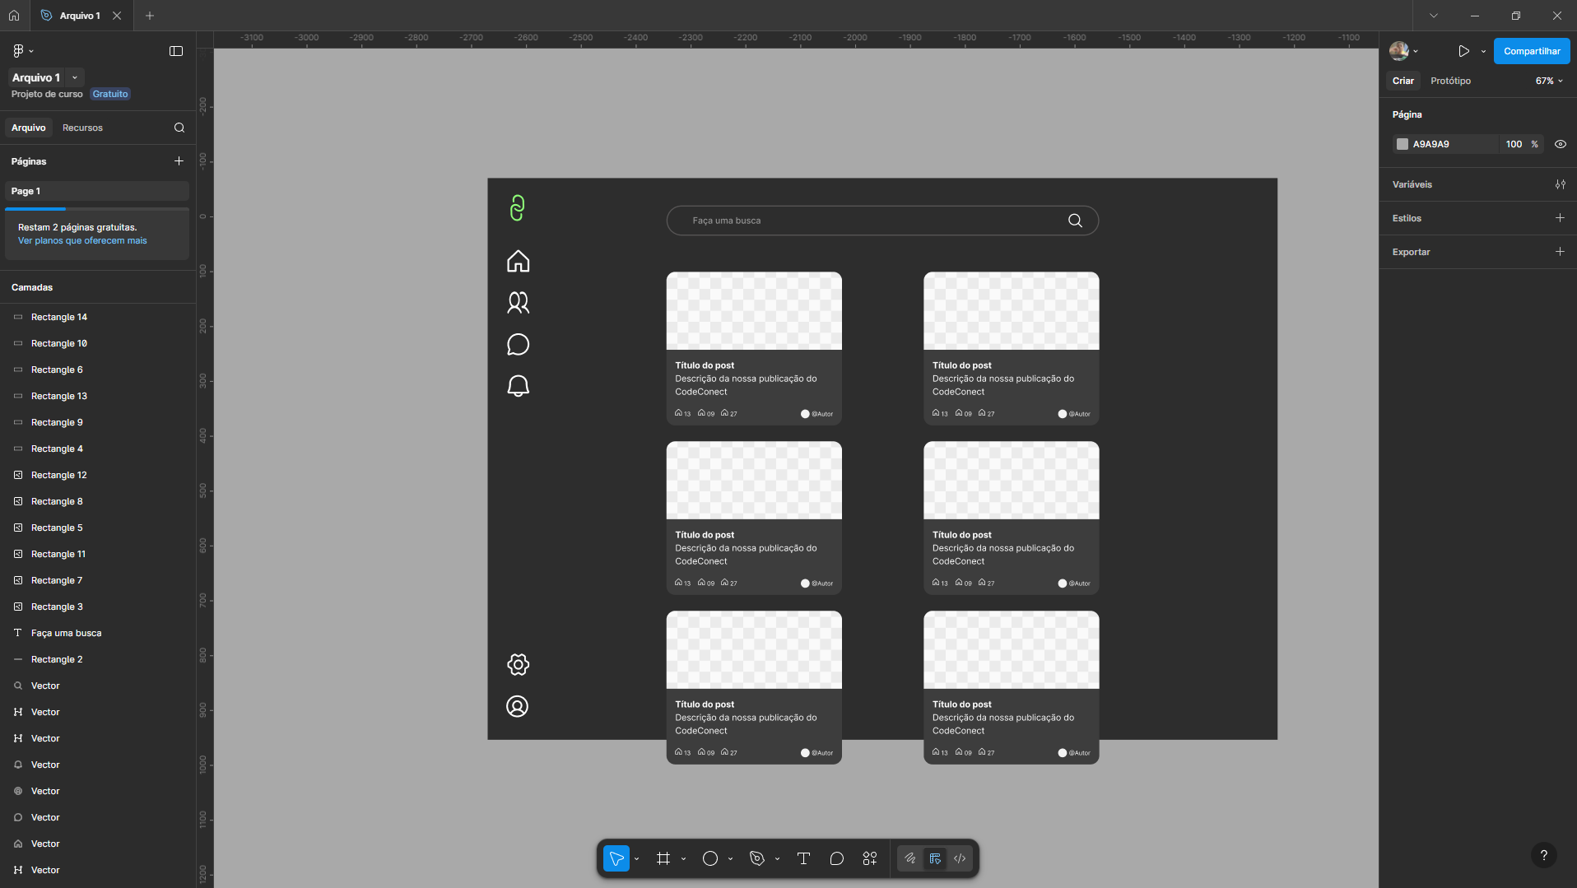Expand shape tool options chevron
The image size is (1577, 888).
[x=730, y=858]
